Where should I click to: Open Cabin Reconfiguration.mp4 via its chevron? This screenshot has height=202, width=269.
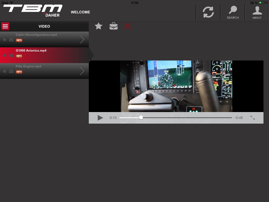tap(82, 39)
